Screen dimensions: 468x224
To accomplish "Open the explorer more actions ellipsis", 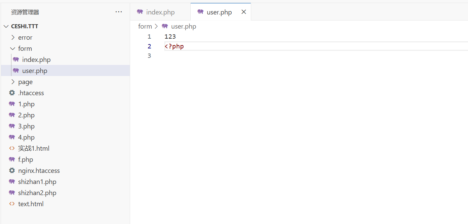I will coord(119,12).
